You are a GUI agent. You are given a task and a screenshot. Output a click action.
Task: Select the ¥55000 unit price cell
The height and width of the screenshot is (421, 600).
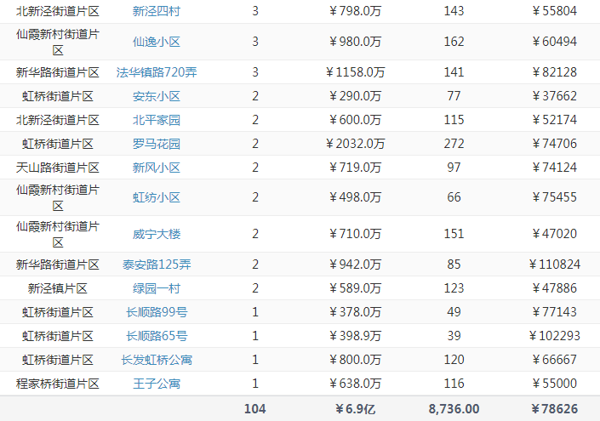pos(554,384)
